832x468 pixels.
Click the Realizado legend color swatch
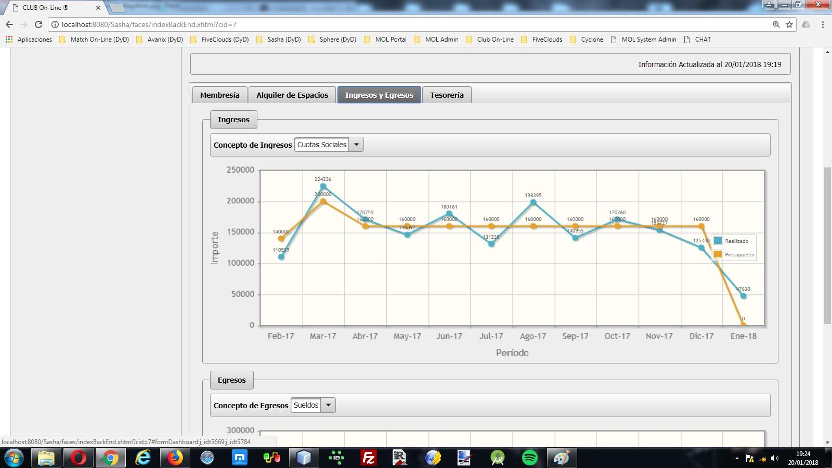click(x=718, y=241)
